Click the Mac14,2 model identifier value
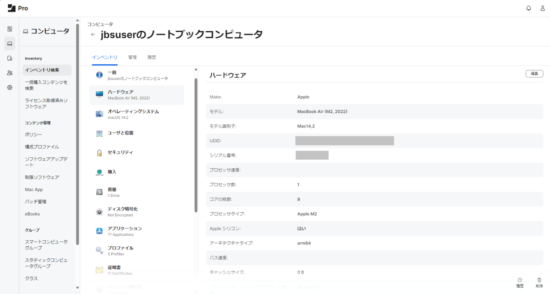The height and width of the screenshot is (294, 550). click(306, 126)
